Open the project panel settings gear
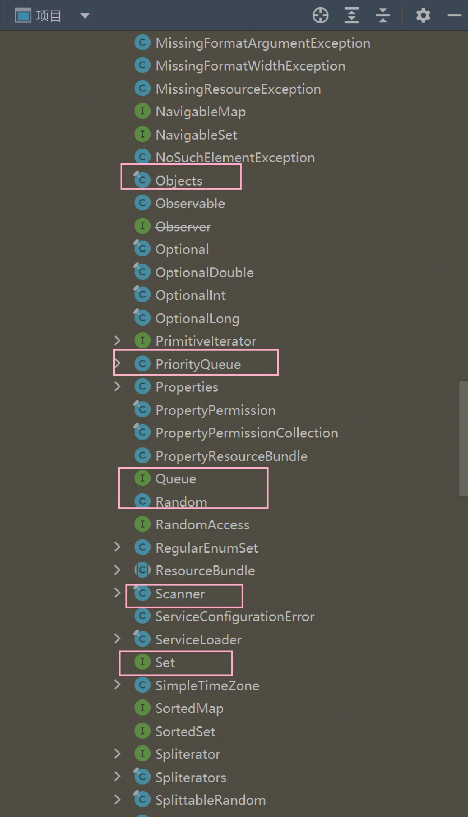Viewport: 468px width, 817px height. [x=423, y=16]
